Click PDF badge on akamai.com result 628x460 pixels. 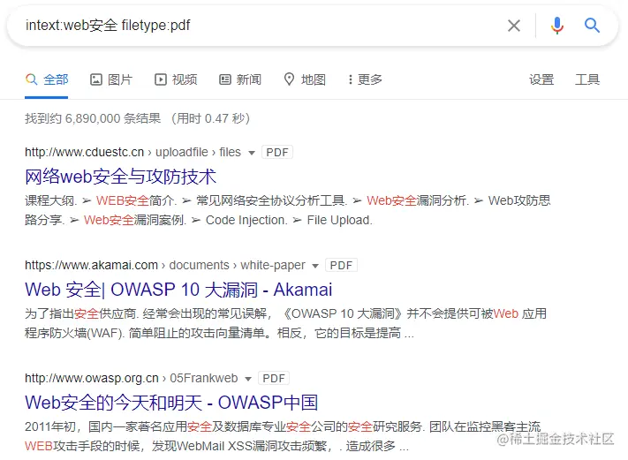click(341, 265)
